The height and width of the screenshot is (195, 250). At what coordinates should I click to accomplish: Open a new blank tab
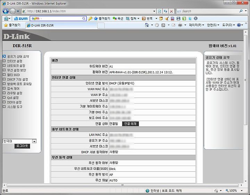(x=101, y=25)
